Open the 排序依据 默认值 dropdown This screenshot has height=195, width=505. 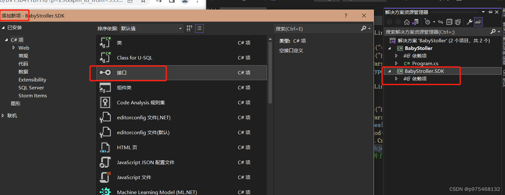coord(151,29)
